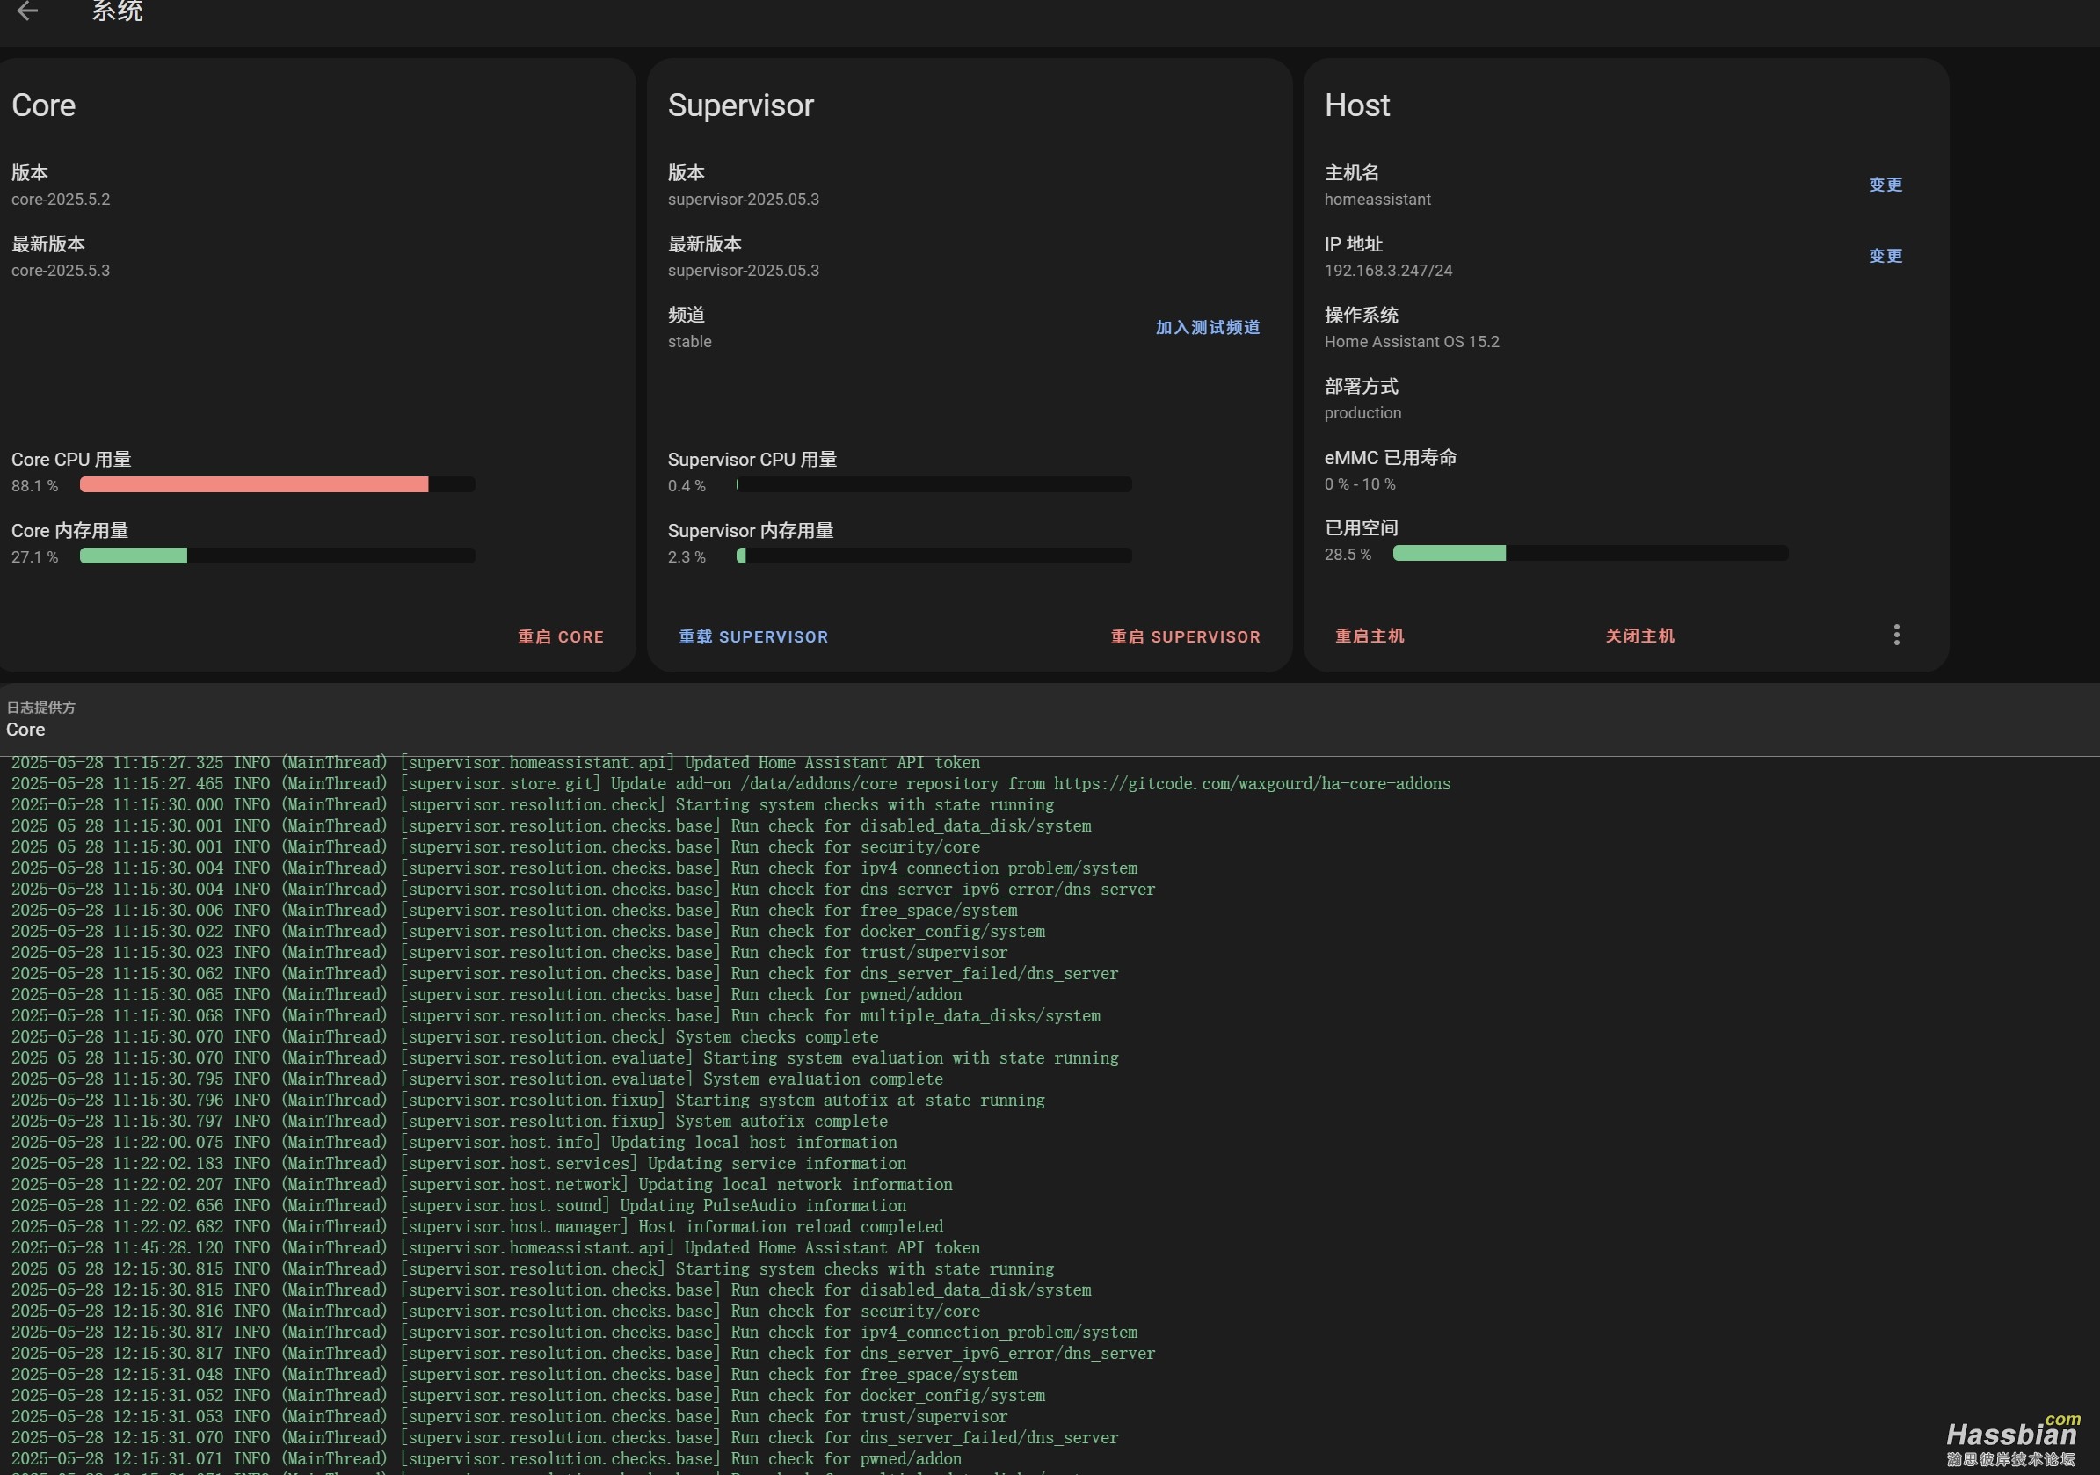Click log line Updating local host information
The image size is (2100, 1475).
(454, 1142)
